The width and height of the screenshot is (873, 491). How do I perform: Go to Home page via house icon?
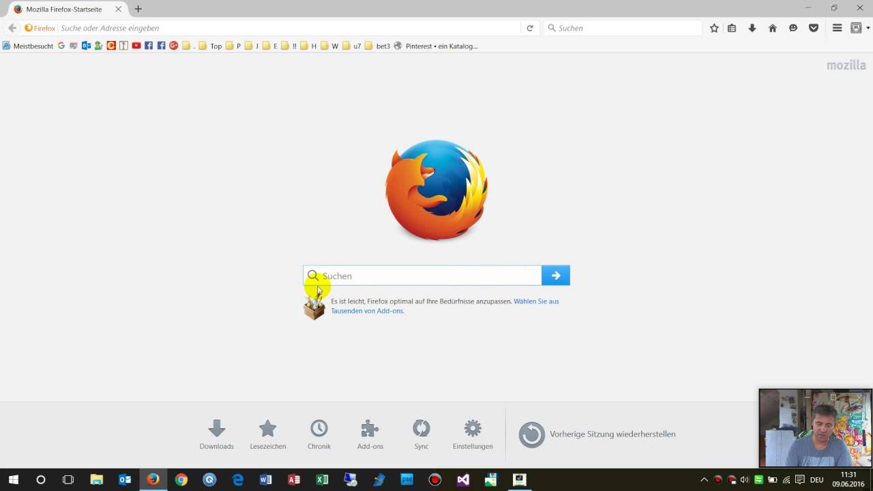tap(773, 28)
